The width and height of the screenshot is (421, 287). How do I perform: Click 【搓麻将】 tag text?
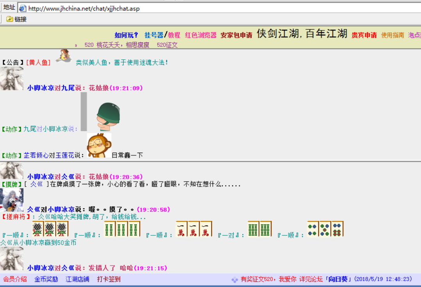click(x=16, y=217)
